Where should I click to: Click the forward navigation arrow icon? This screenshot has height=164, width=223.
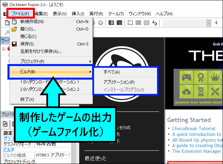101,23
